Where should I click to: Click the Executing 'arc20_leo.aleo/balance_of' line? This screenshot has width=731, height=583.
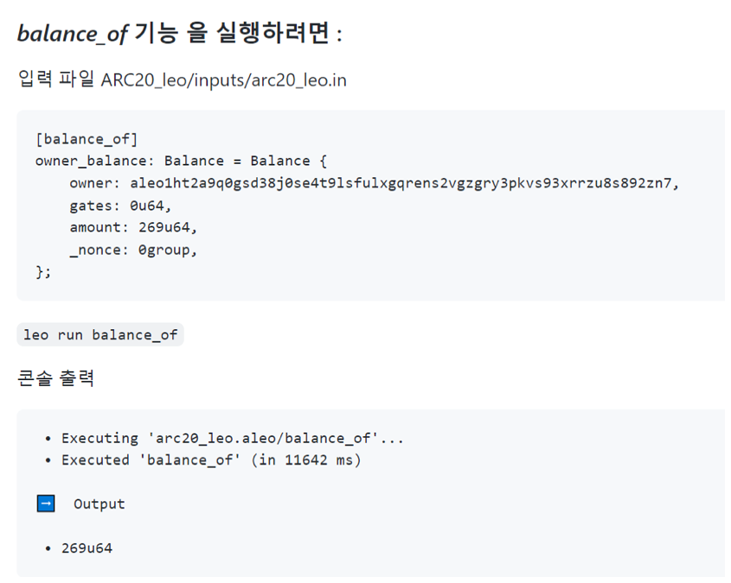click(x=232, y=438)
